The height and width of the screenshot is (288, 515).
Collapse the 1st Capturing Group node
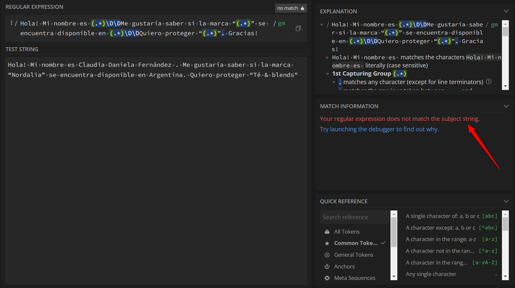tap(328, 74)
